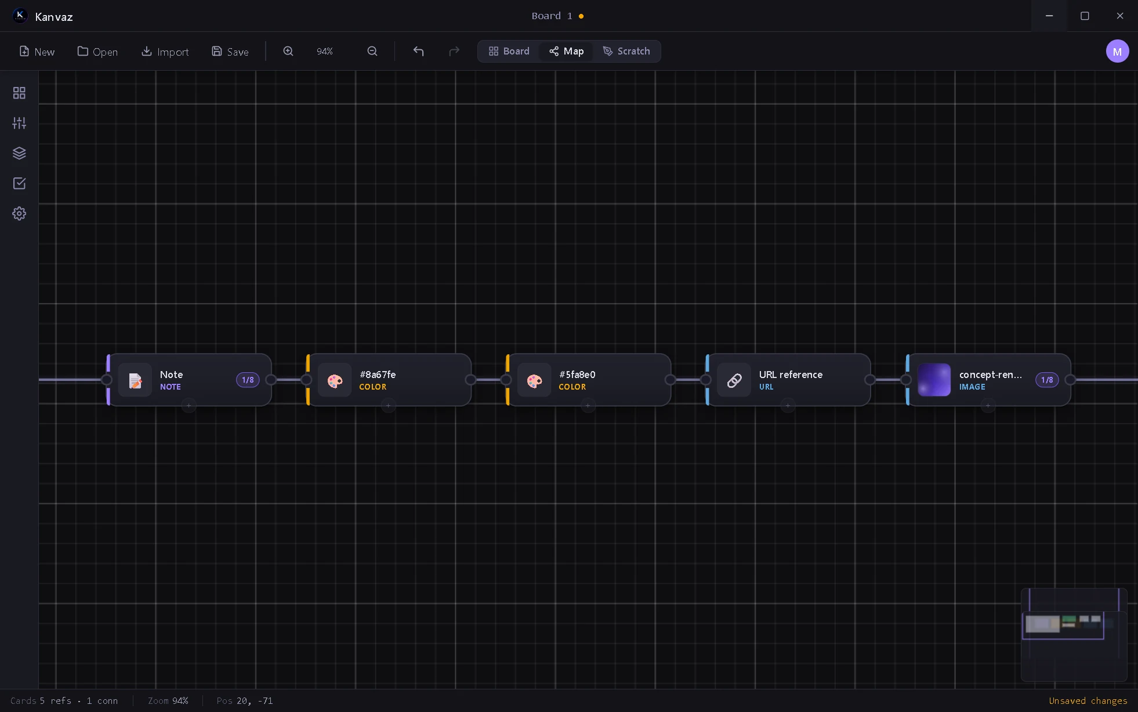Switch to the Scratch view tab
This screenshot has height=712, width=1138.
(626, 51)
